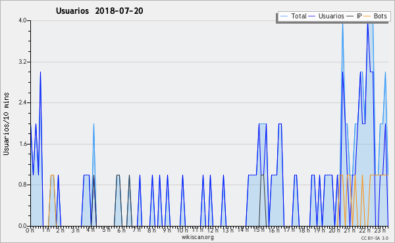The image size is (395, 243).
Task: Click the '8 h' x-axis label
Action: point(151,231)
